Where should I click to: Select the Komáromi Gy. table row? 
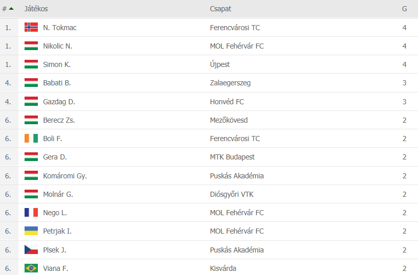point(153,176)
